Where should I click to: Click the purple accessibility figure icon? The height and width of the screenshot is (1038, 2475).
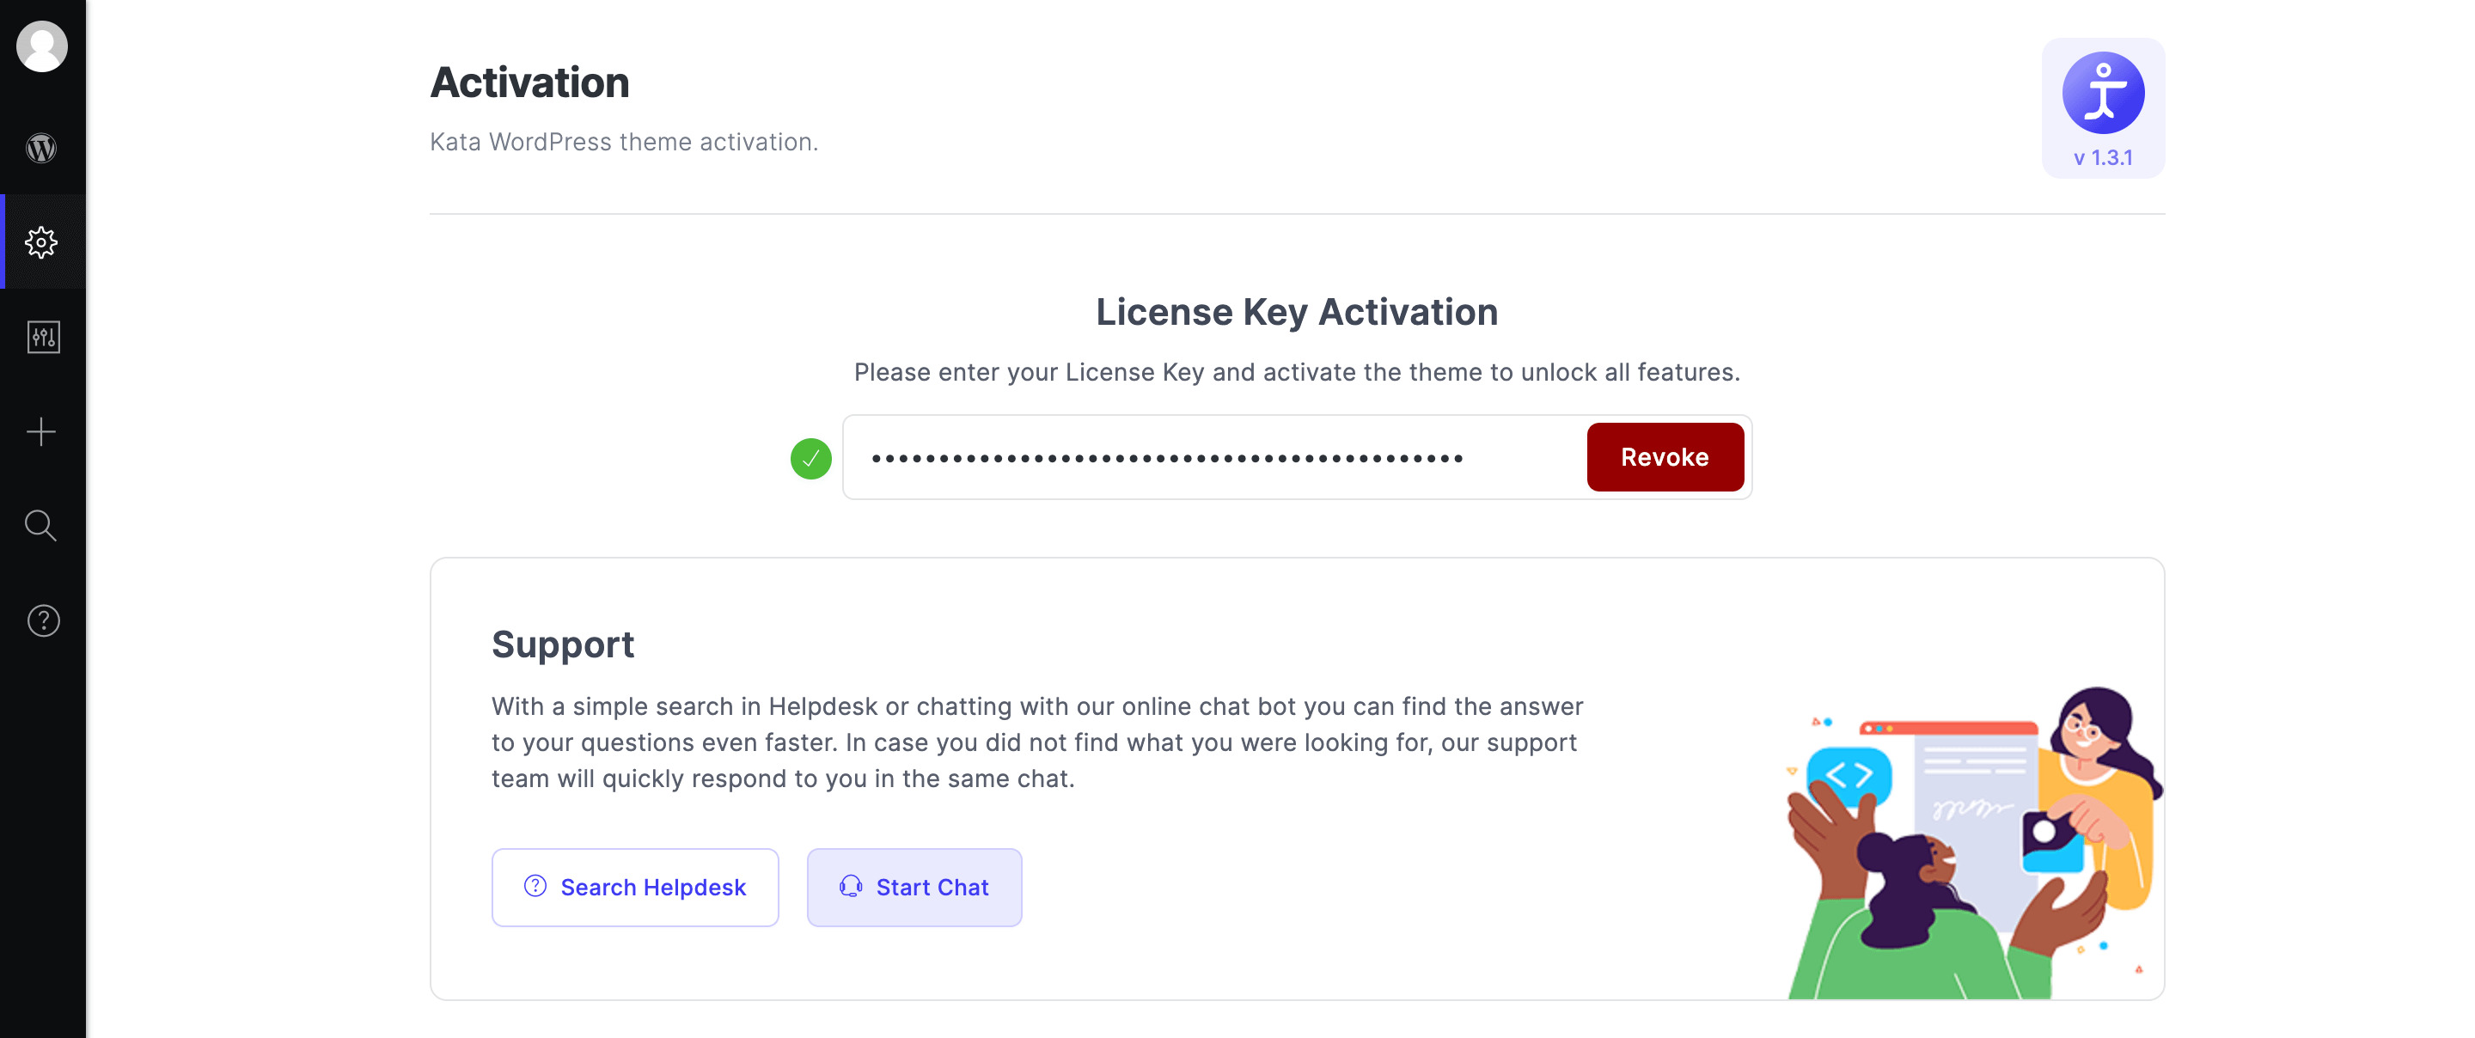tap(2102, 93)
